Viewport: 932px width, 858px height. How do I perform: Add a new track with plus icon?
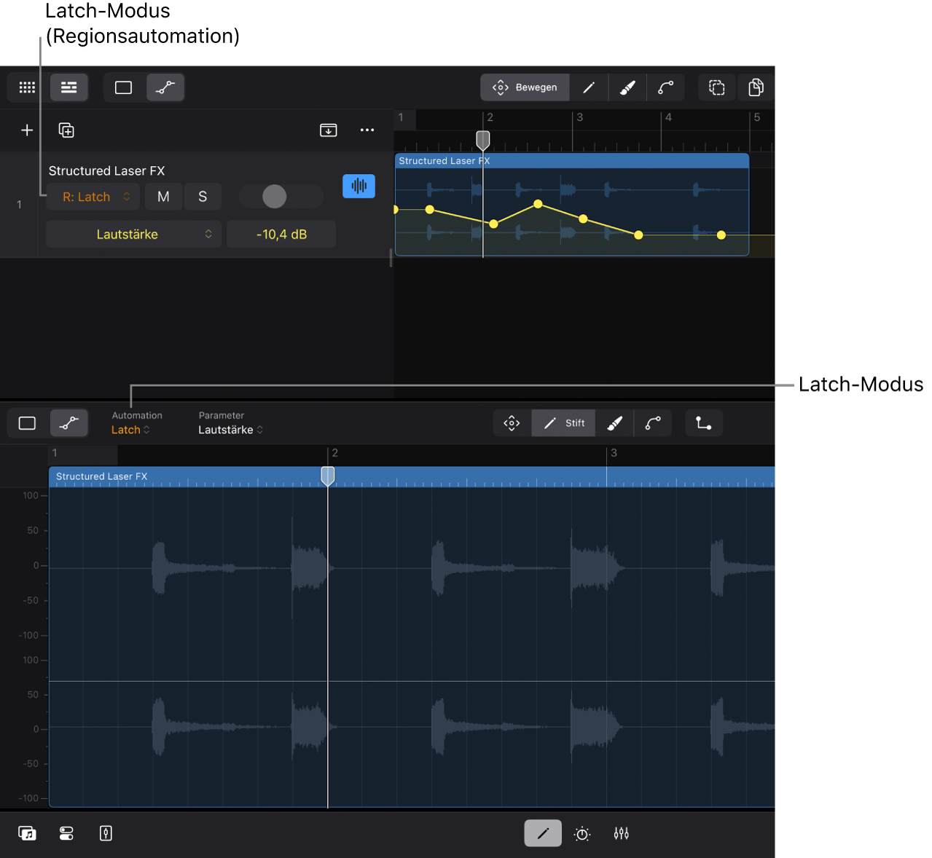coord(27,130)
